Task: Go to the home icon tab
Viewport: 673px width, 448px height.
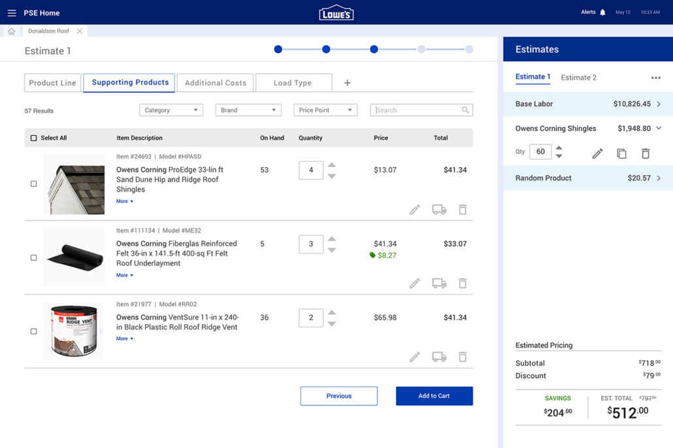Action: coord(12,31)
